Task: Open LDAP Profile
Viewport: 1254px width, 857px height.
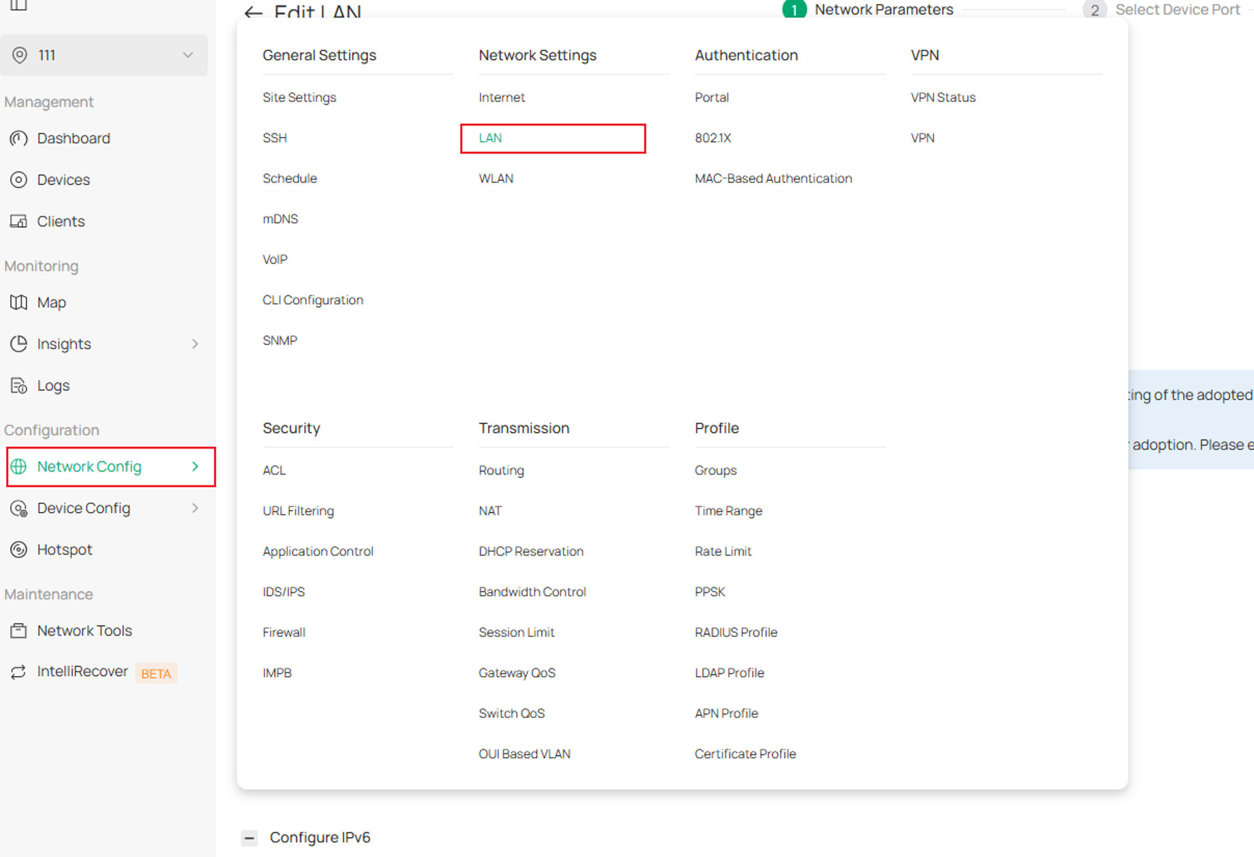Action: coord(729,673)
